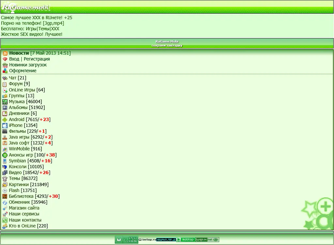Click the Бодрый топ counter badge
334x245 pixels.
tap(166, 240)
